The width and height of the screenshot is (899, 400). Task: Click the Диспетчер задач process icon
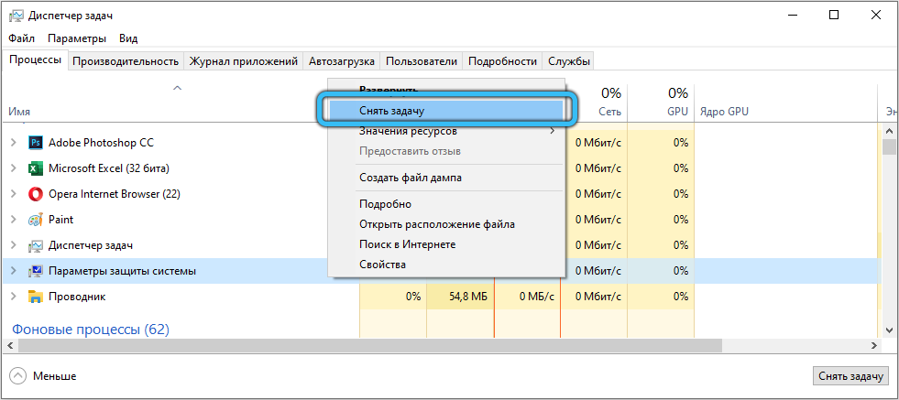(36, 245)
